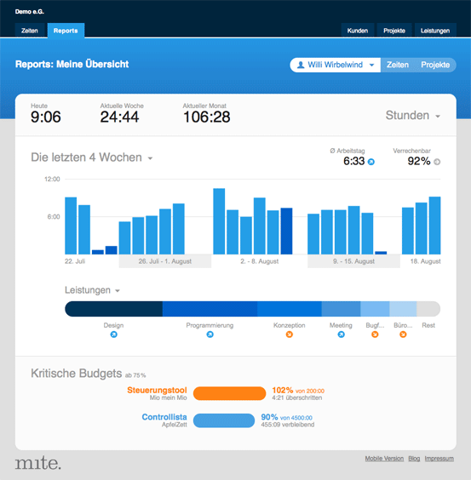Click the gray Rest segment of the bar

(x=428, y=309)
